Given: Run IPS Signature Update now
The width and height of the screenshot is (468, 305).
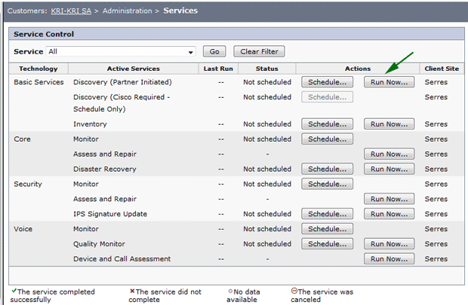Looking at the screenshot, I should click(x=389, y=214).
